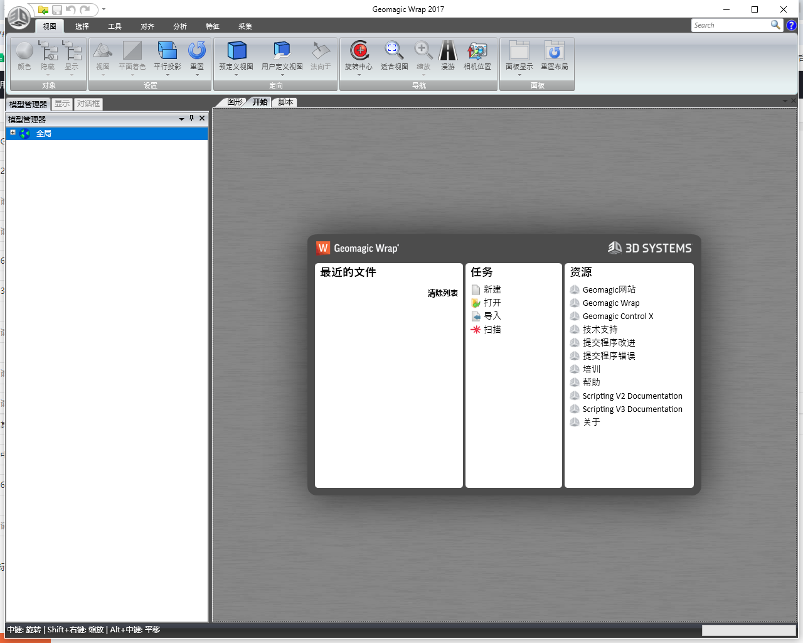Open the 面板显示 dropdown arrow
803x643 pixels.
click(519, 75)
